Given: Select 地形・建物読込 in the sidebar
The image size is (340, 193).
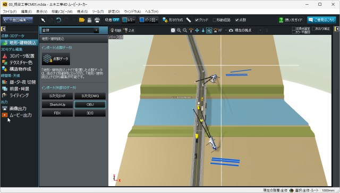Looking at the screenshot, I should (19, 43).
